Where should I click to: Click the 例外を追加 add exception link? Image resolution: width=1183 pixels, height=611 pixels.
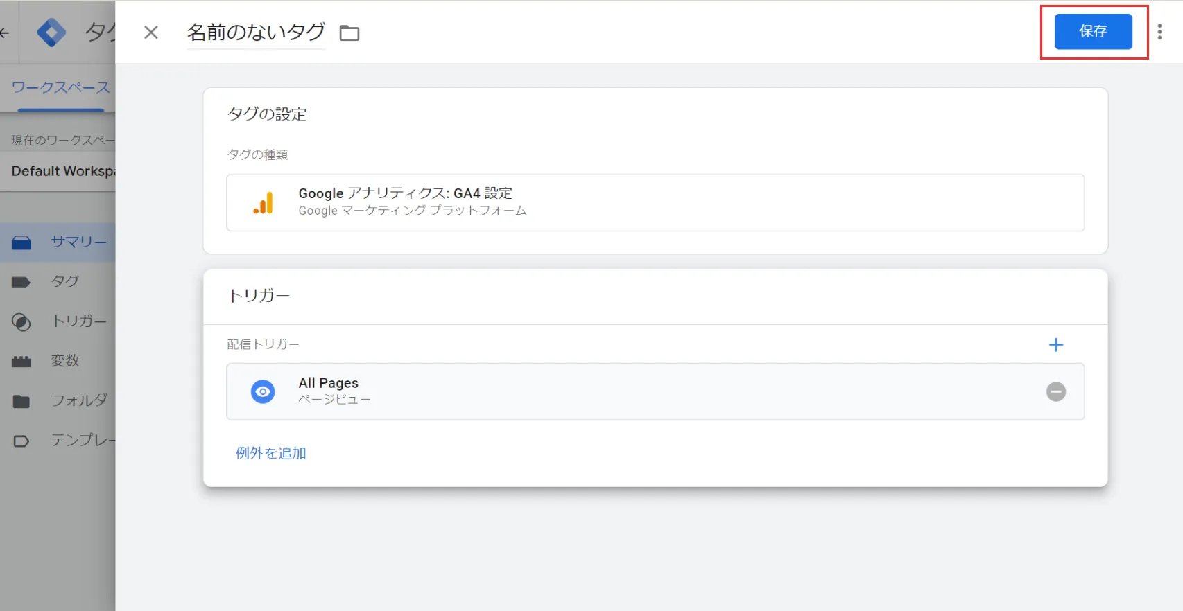270,453
